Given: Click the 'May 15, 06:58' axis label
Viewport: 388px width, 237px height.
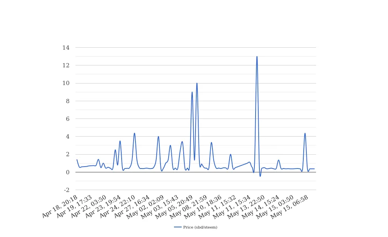Looking at the screenshot, I should pyautogui.click(x=289, y=207).
